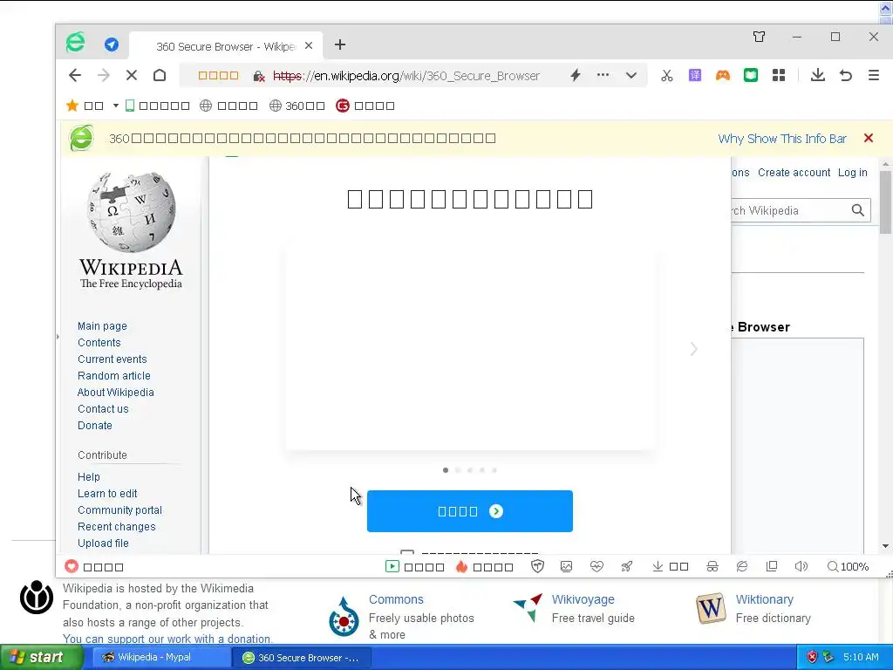Click the Search Wikipedia input field
The image size is (893, 670).
click(x=788, y=210)
